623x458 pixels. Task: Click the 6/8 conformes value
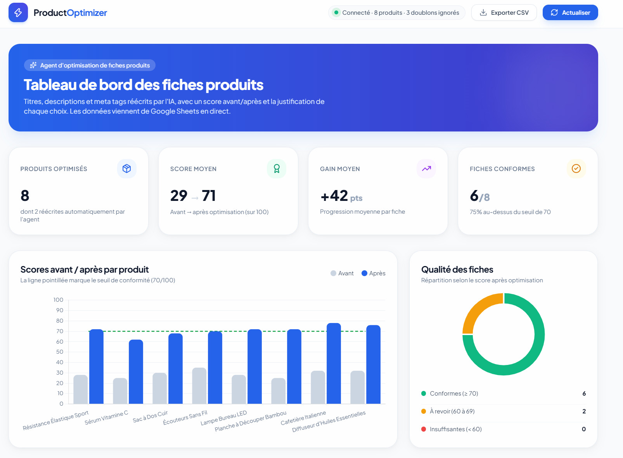(x=480, y=196)
